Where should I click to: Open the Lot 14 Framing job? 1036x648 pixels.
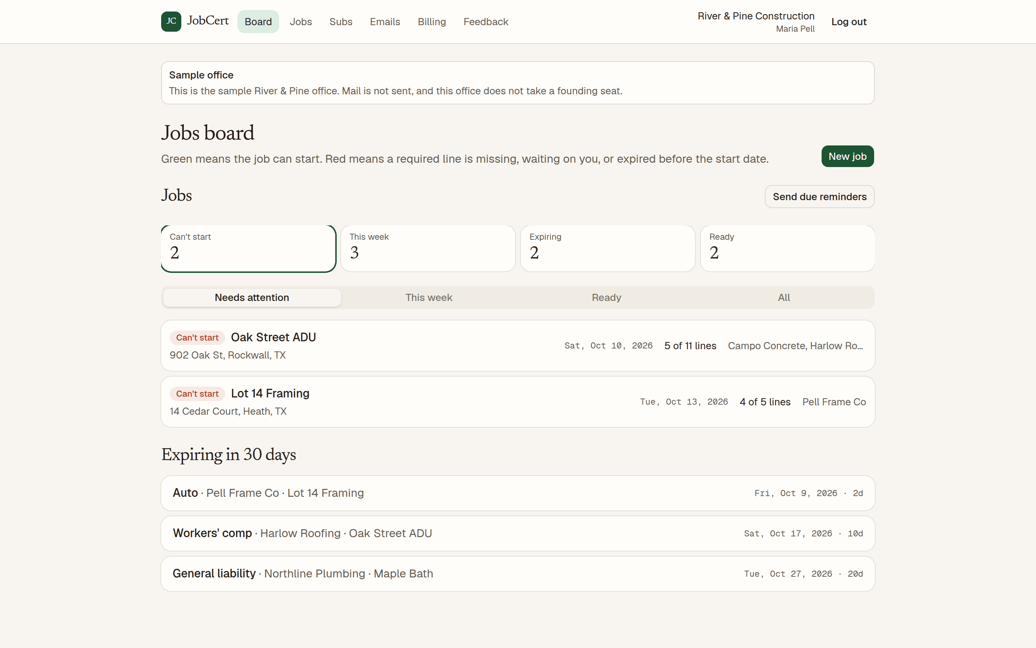point(518,401)
